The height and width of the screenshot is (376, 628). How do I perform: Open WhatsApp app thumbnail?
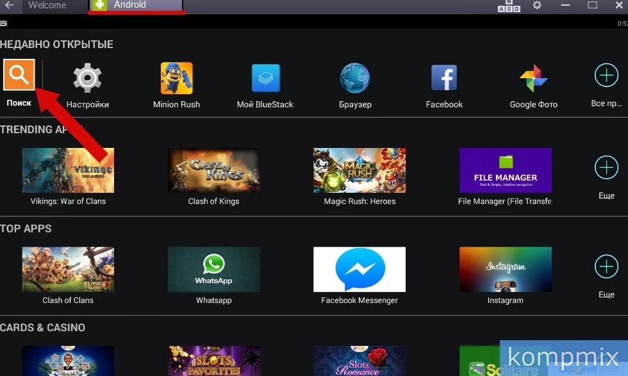214,269
